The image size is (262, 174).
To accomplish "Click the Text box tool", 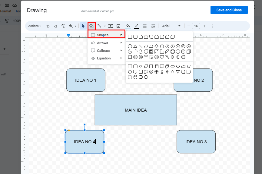I will [111, 26].
